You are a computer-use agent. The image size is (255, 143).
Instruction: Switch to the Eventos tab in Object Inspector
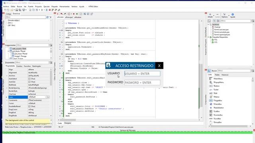(x=19, y=66)
